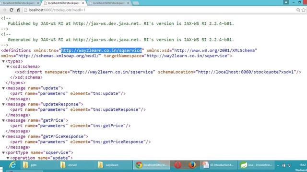Click element="tns:updateResponse" part line

tap(78, 109)
